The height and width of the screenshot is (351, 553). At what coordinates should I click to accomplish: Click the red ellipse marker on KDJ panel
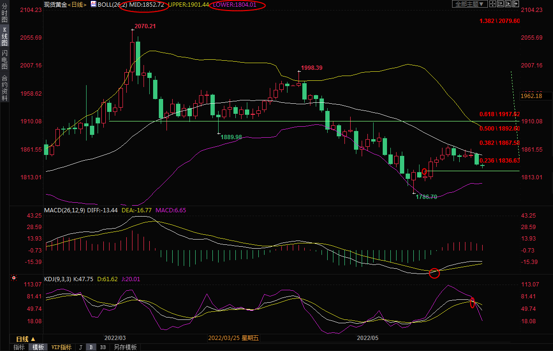point(473,303)
